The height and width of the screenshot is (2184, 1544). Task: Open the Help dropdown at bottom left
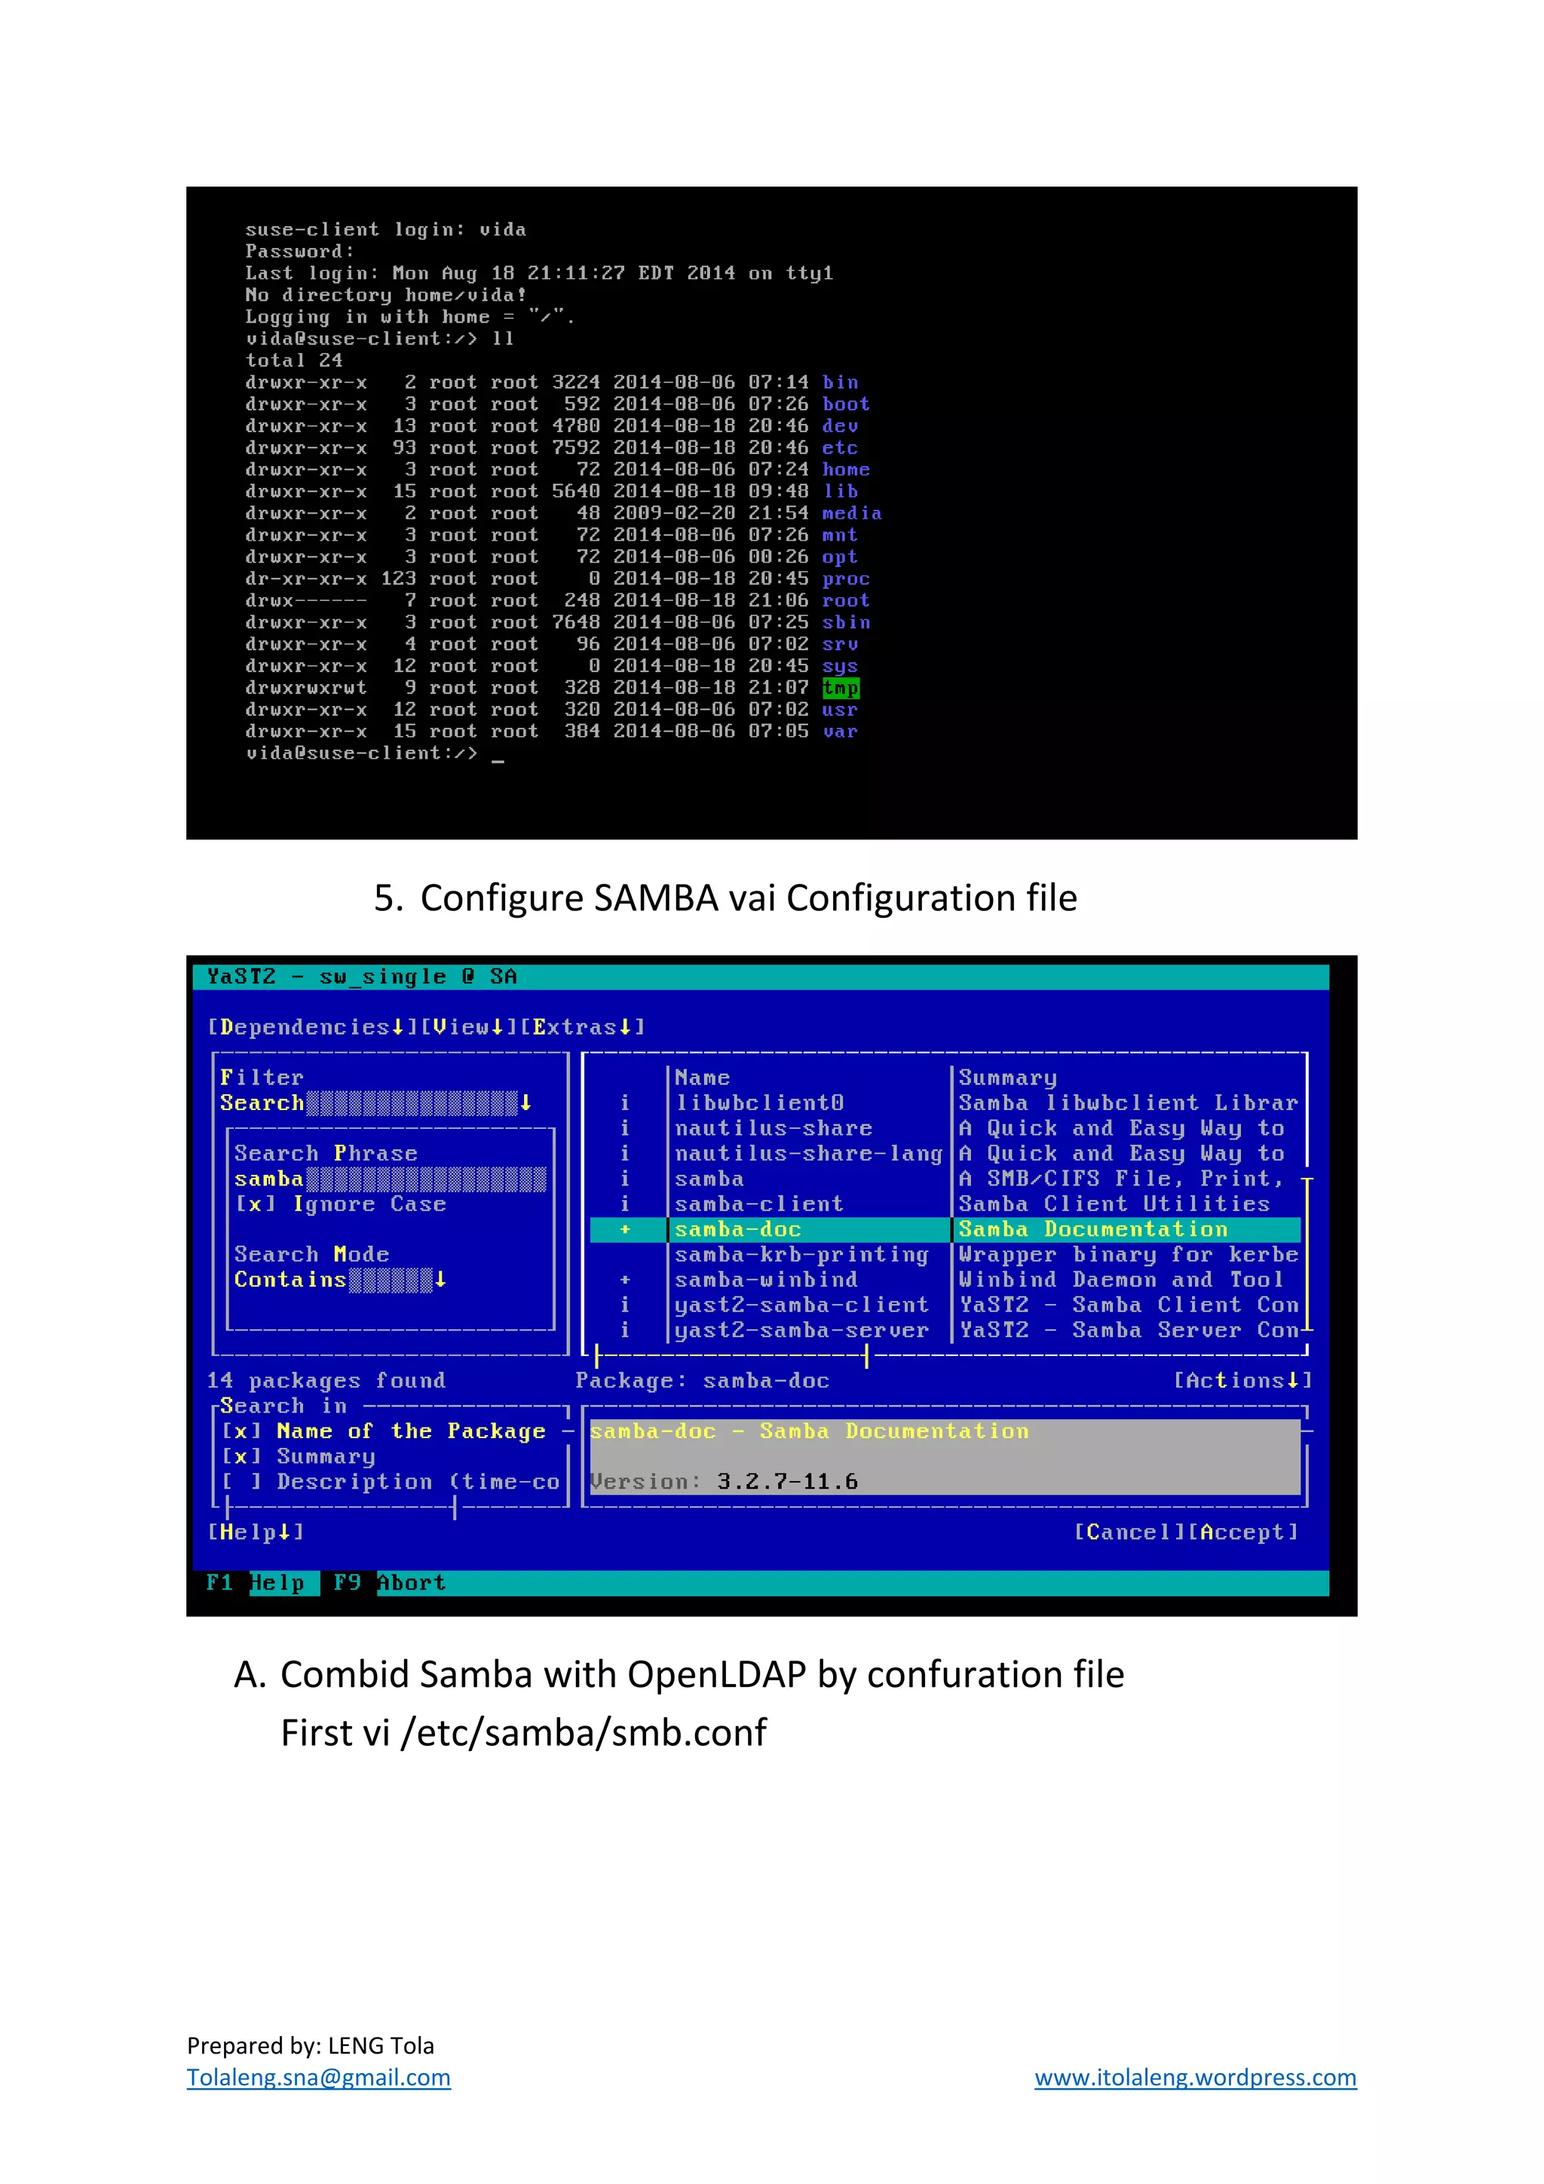click(x=256, y=1532)
